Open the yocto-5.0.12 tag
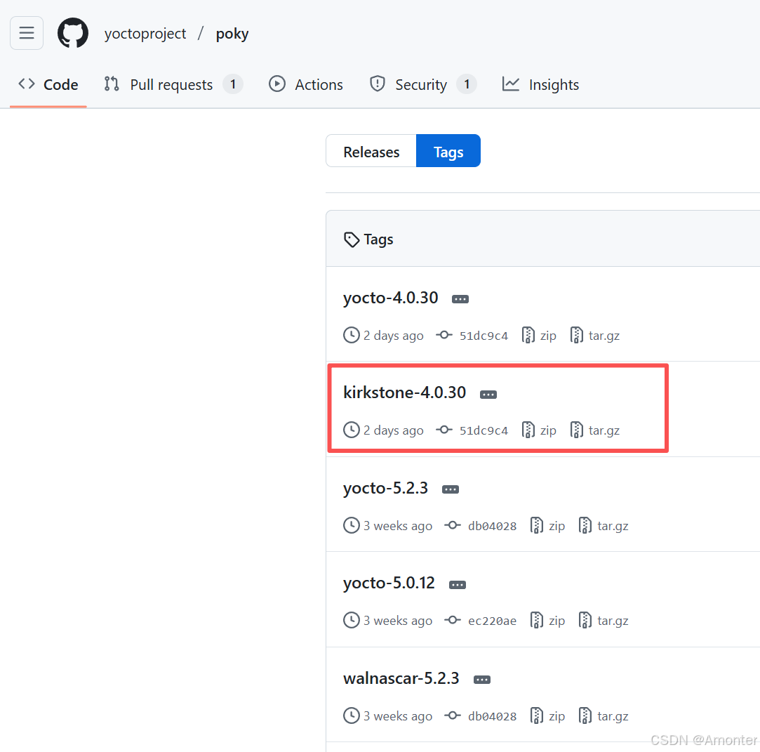 pos(389,582)
